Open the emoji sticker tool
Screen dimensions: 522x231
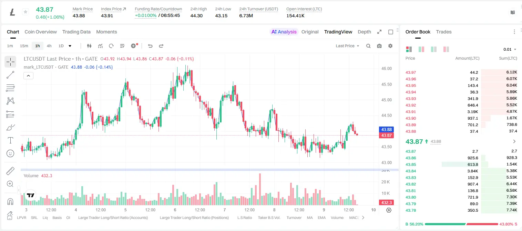pyautogui.click(x=10, y=153)
